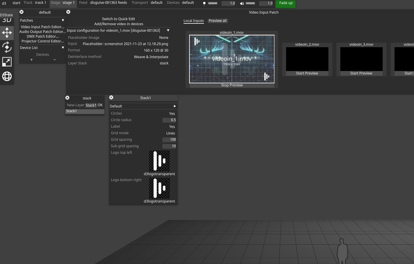Close the Stack1 layer editor
The height and width of the screenshot is (264, 414).
pyautogui.click(x=111, y=97)
